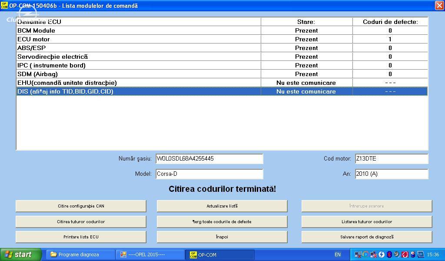Click the Coduri de defecte column header

pos(390,22)
